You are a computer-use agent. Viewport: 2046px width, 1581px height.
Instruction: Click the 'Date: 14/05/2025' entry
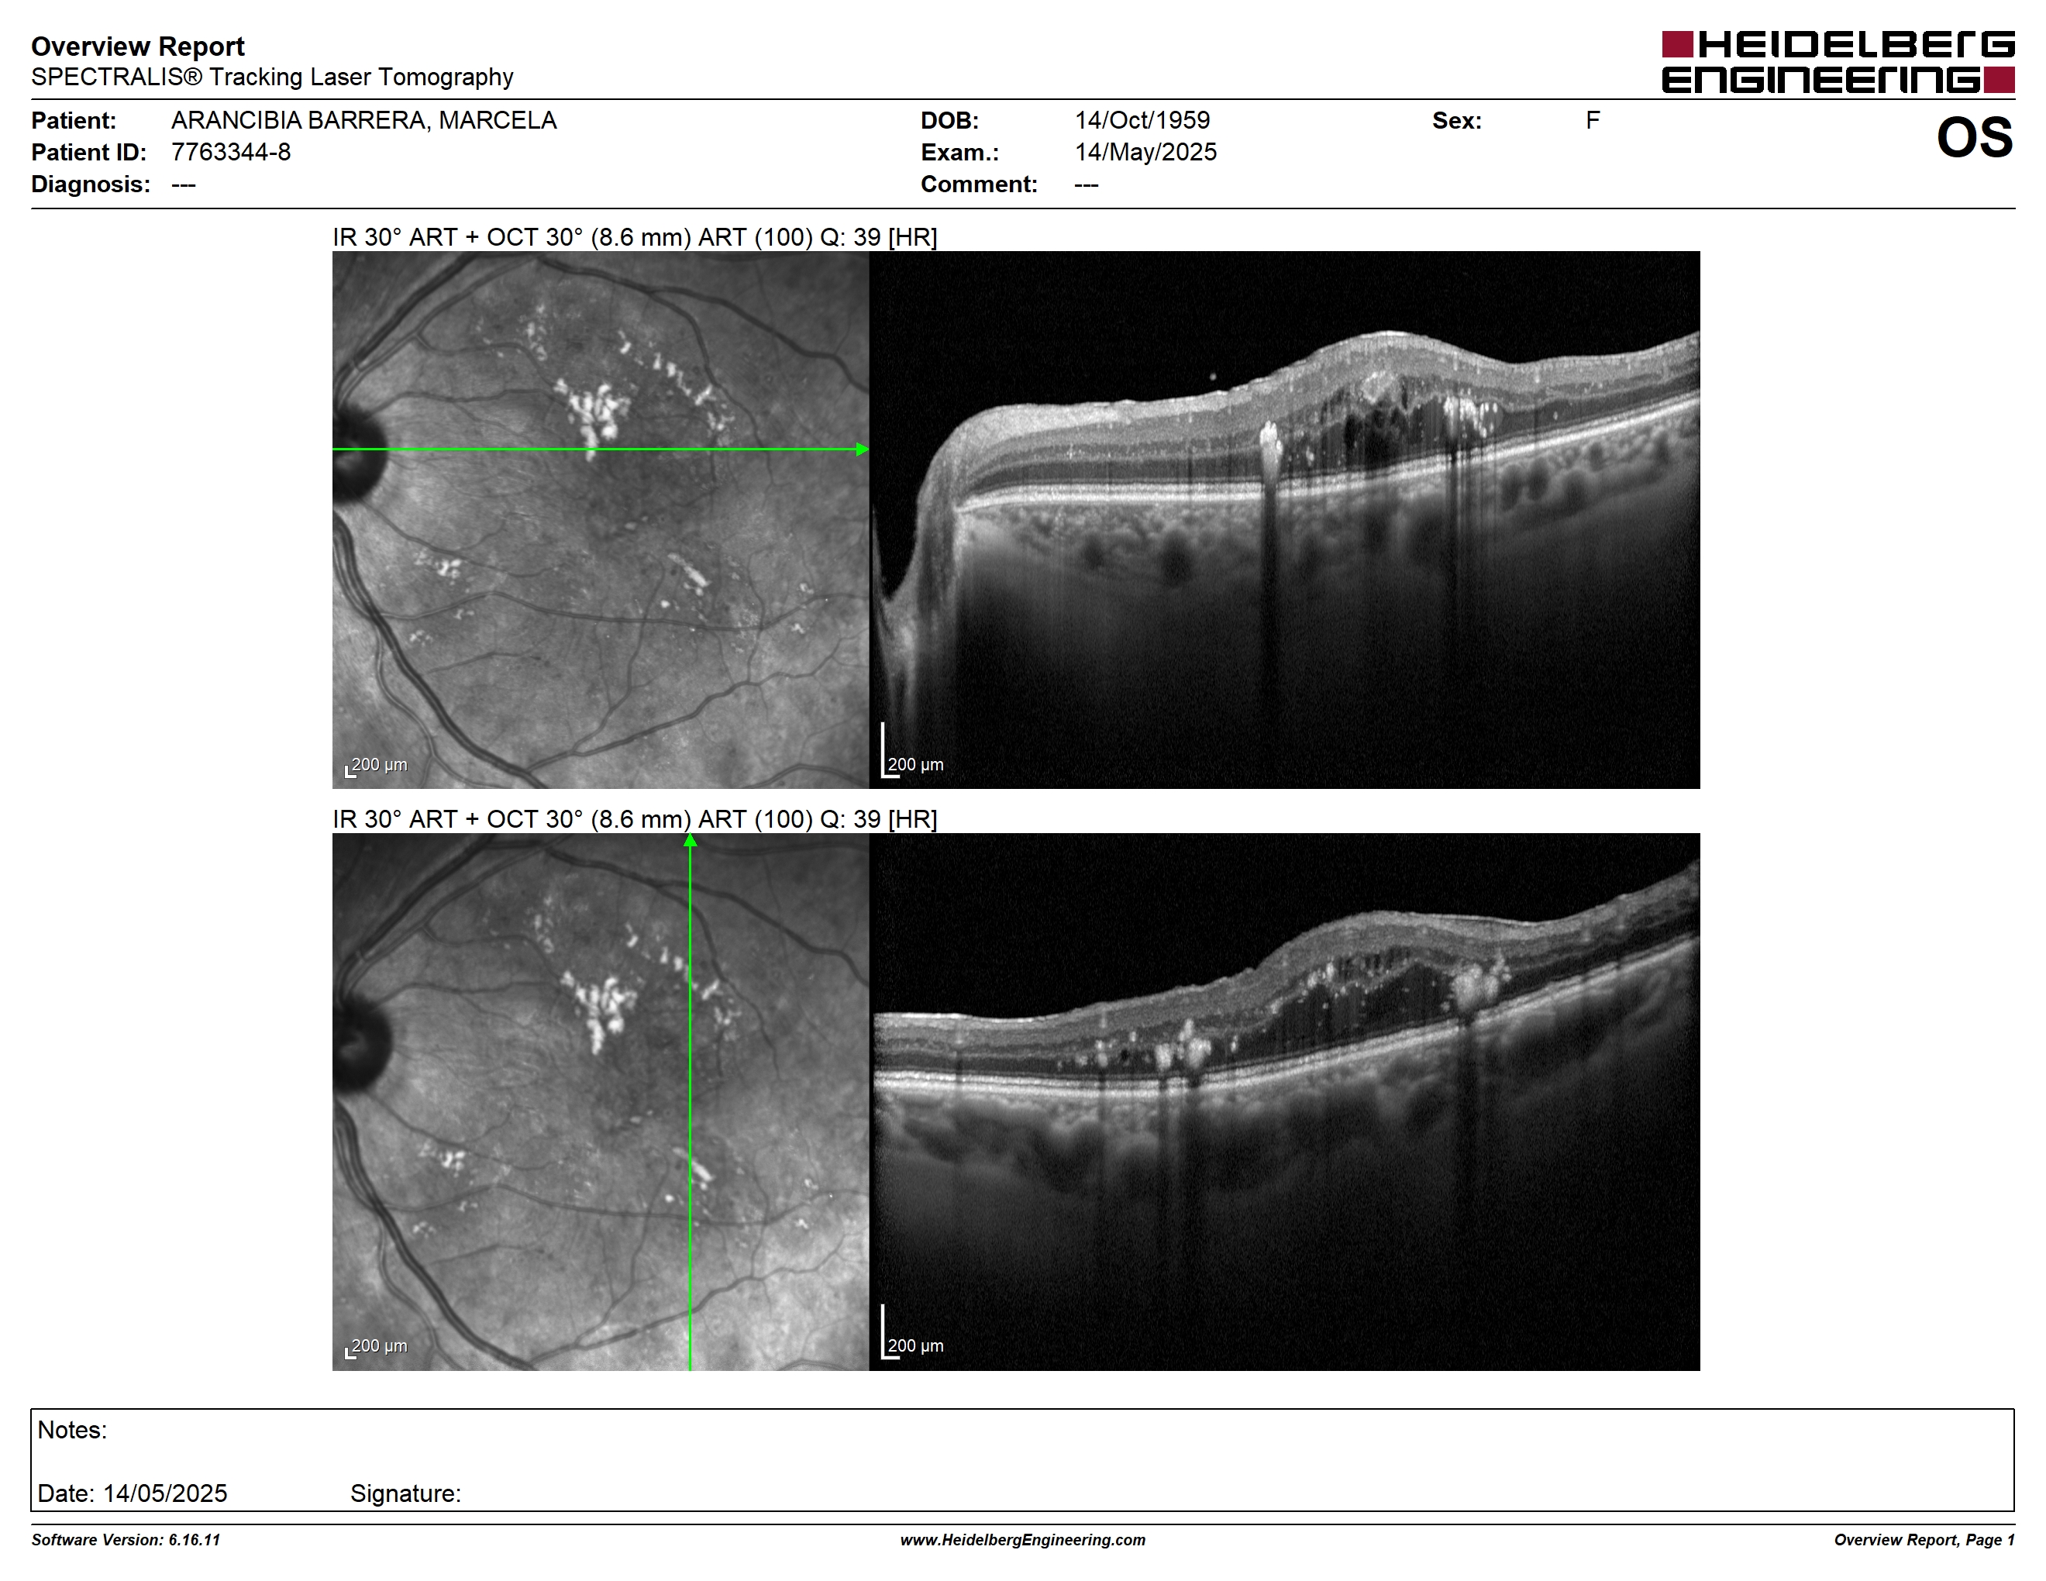(x=132, y=1493)
